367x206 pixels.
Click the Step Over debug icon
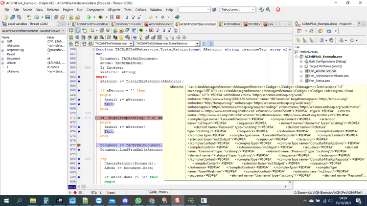[x=133, y=17]
